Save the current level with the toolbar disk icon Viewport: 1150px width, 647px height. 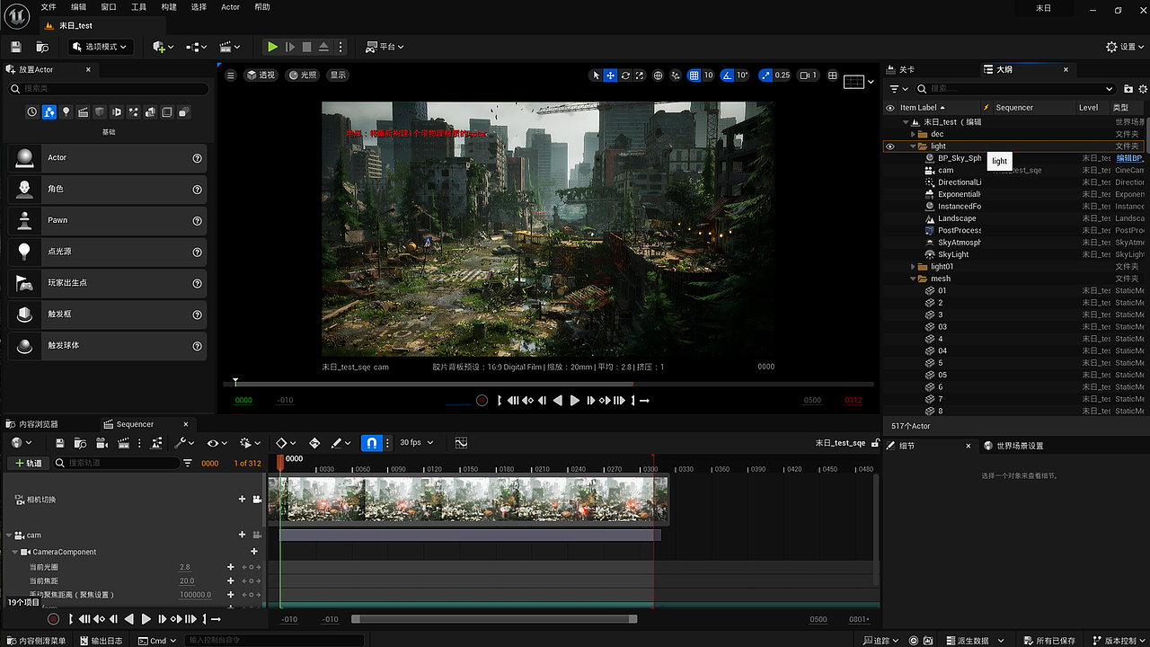tap(15, 47)
